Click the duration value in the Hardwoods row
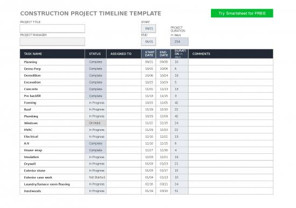 tap(179, 191)
